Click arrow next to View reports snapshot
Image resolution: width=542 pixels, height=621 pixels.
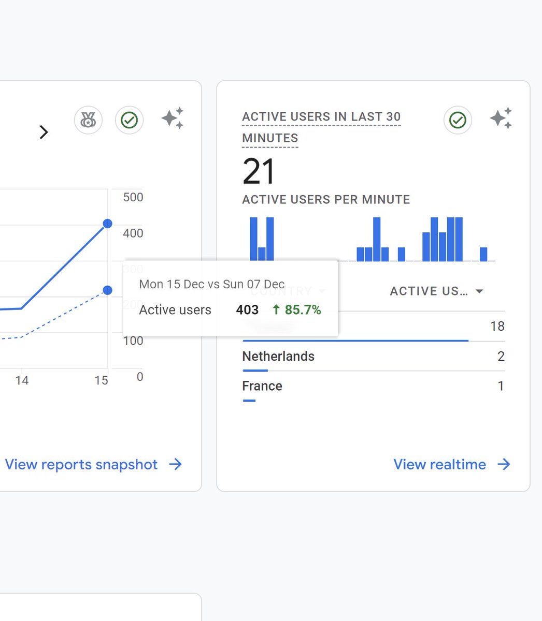coord(176,464)
